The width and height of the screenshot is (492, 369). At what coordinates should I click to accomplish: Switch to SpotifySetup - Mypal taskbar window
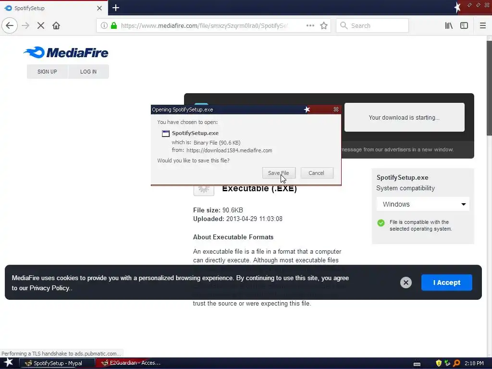[57, 363]
